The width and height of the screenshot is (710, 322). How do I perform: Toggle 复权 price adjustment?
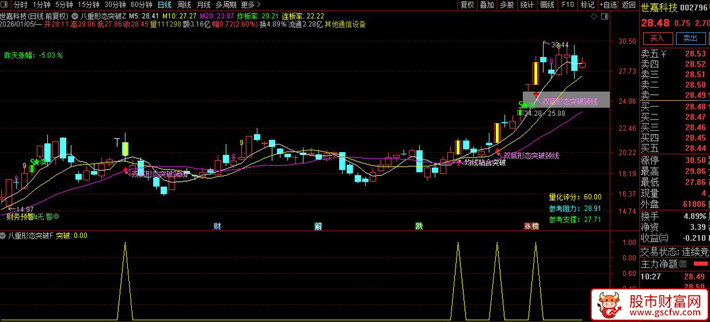point(467,5)
